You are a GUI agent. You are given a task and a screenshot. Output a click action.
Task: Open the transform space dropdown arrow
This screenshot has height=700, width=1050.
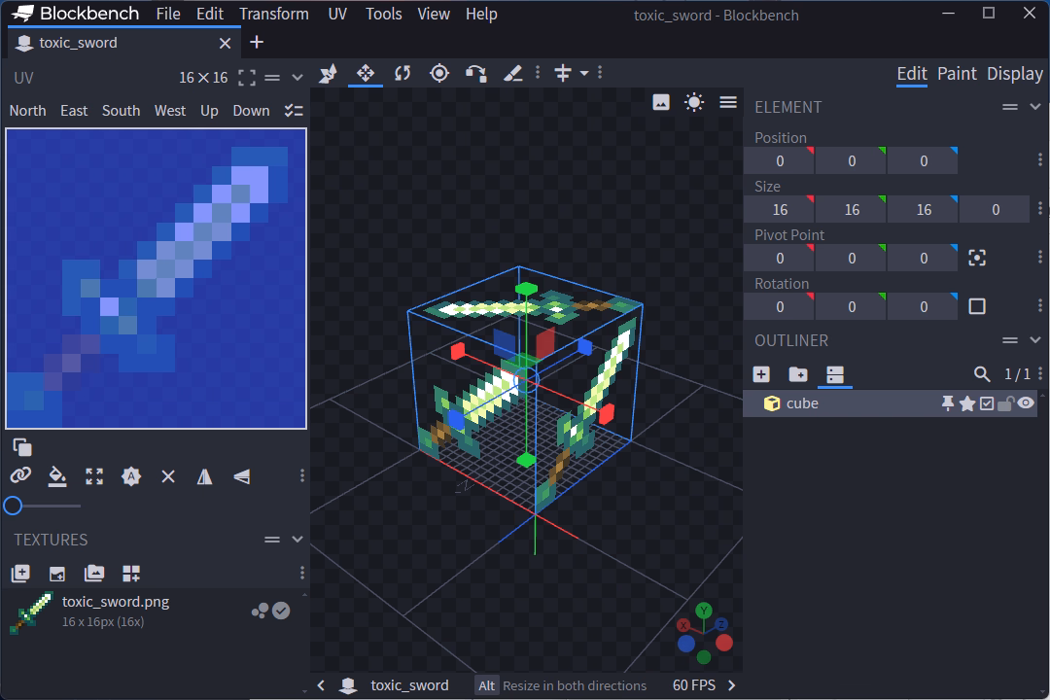coord(584,74)
